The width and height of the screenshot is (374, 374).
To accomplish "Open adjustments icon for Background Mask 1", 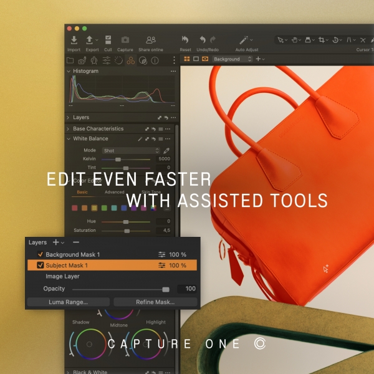I will coord(161,254).
